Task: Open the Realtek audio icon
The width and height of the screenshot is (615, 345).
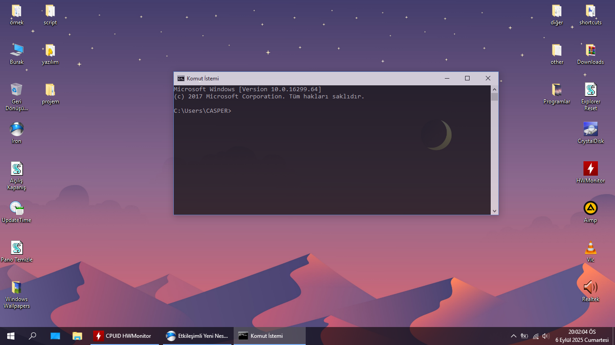Action: (591, 287)
